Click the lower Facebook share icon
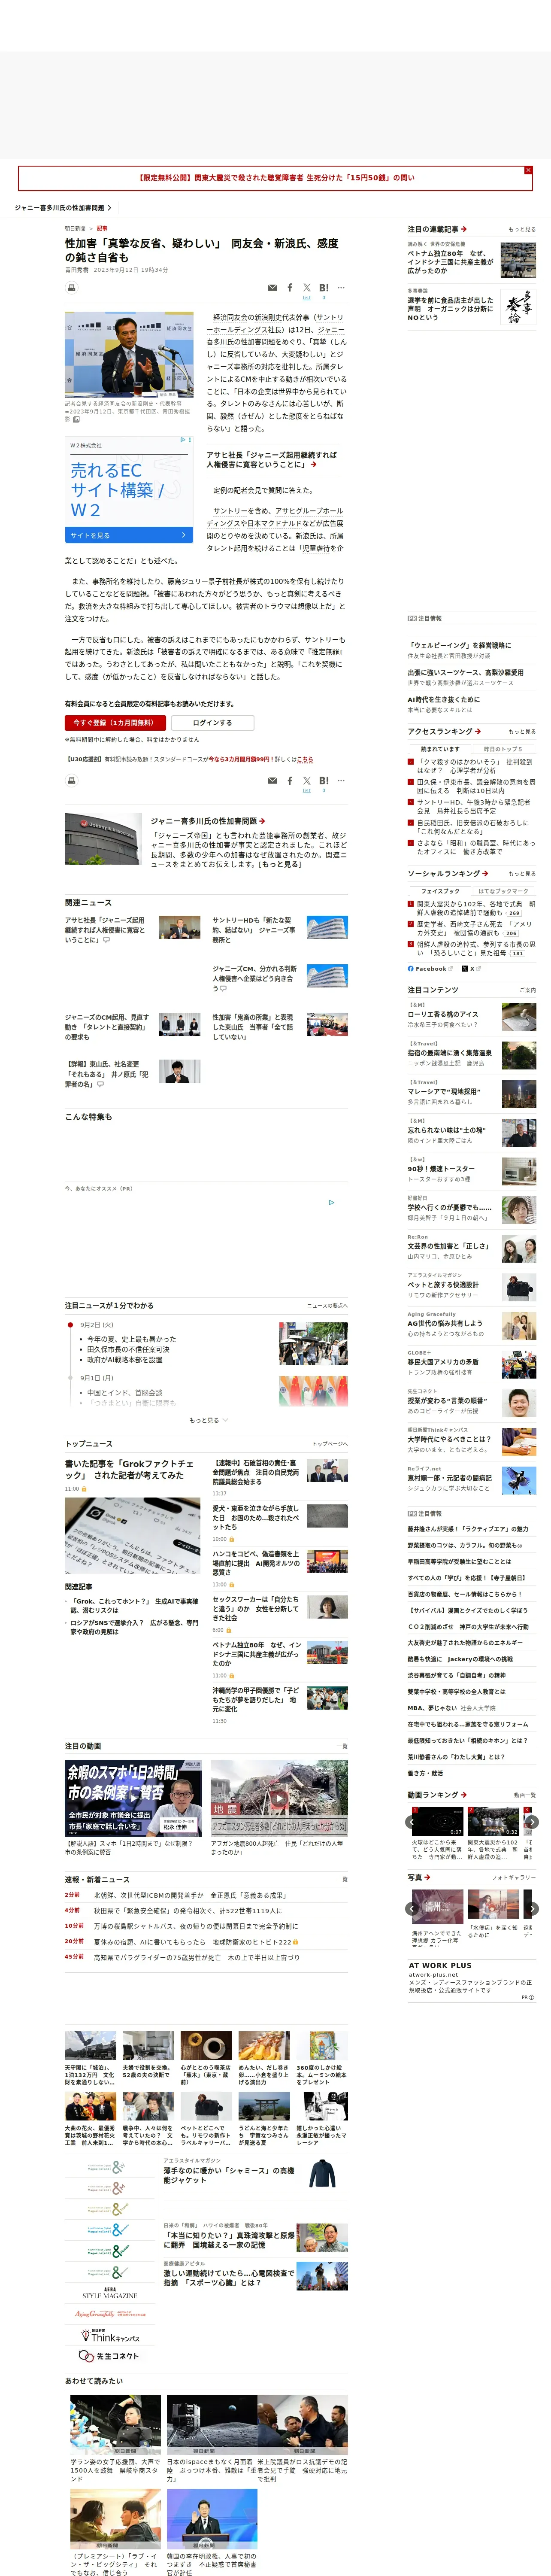 (x=290, y=781)
